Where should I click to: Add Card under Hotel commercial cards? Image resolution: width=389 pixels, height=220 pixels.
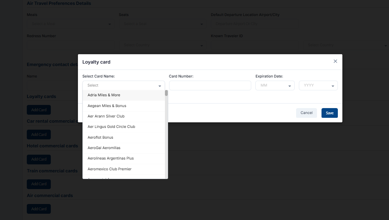(x=39, y=159)
